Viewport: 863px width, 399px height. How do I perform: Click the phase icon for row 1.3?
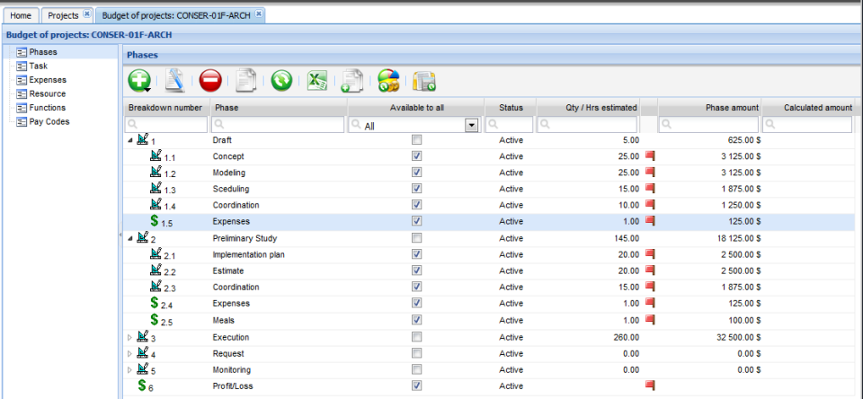[156, 188]
